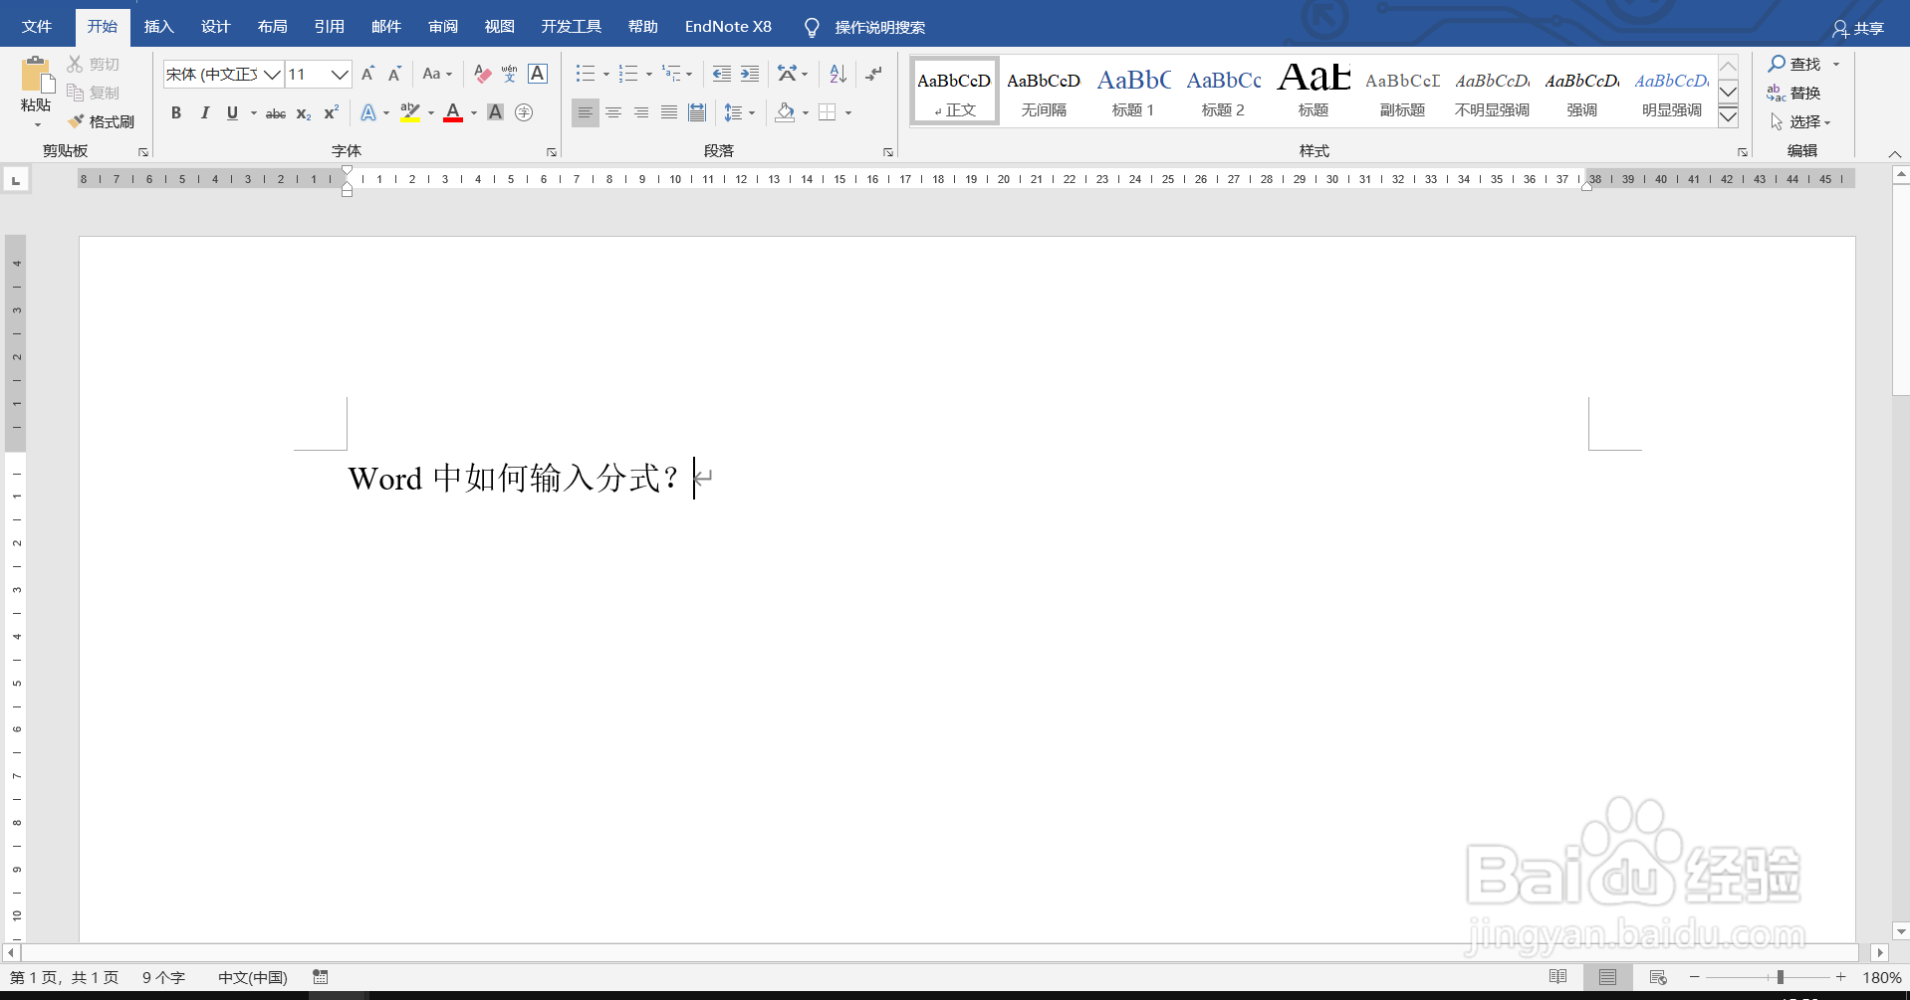Click the Cut (剪切) button
This screenshot has width=1910, height=1000.
point(94,64)
